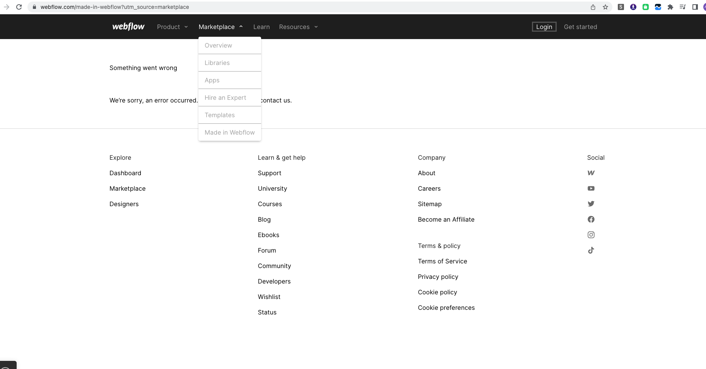Viewport: 706px width, 369px height.
Task: Go to the Forum link
Action: (x=267, y=250)
